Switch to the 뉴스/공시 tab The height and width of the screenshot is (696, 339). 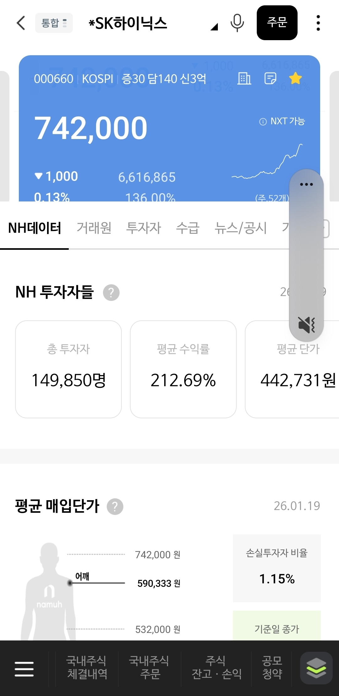(240, 228)
